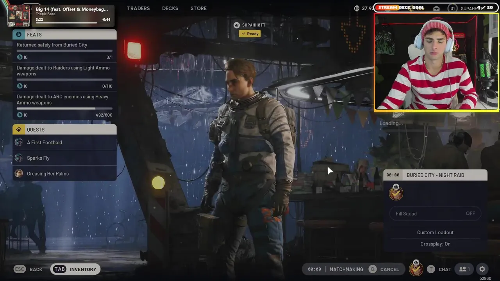
Task: Click the currency balance coin icon
Action: coord(357,8)
